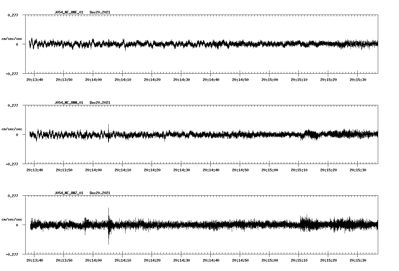Image resolution: width=399 pixels, height=271 pixels.
Task: Click the 20:15:30 time label on HNN axis
Action: pos(358,170)
